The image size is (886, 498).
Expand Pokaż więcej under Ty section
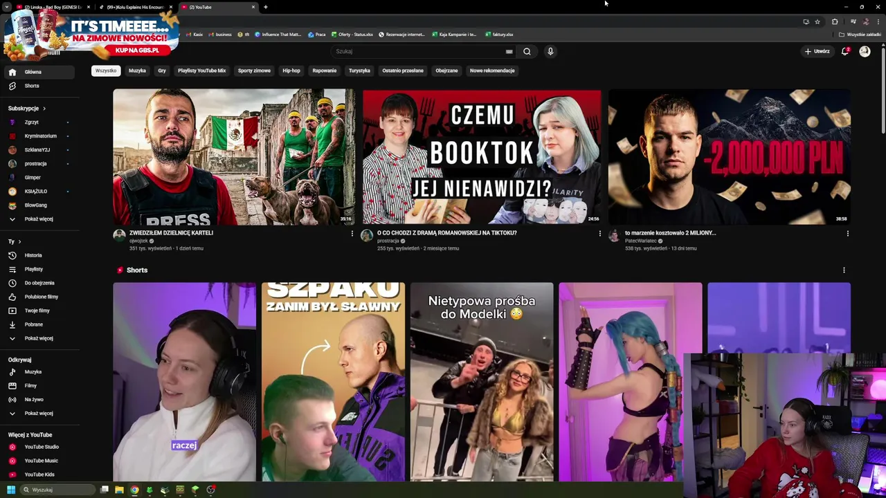(38, 338)
